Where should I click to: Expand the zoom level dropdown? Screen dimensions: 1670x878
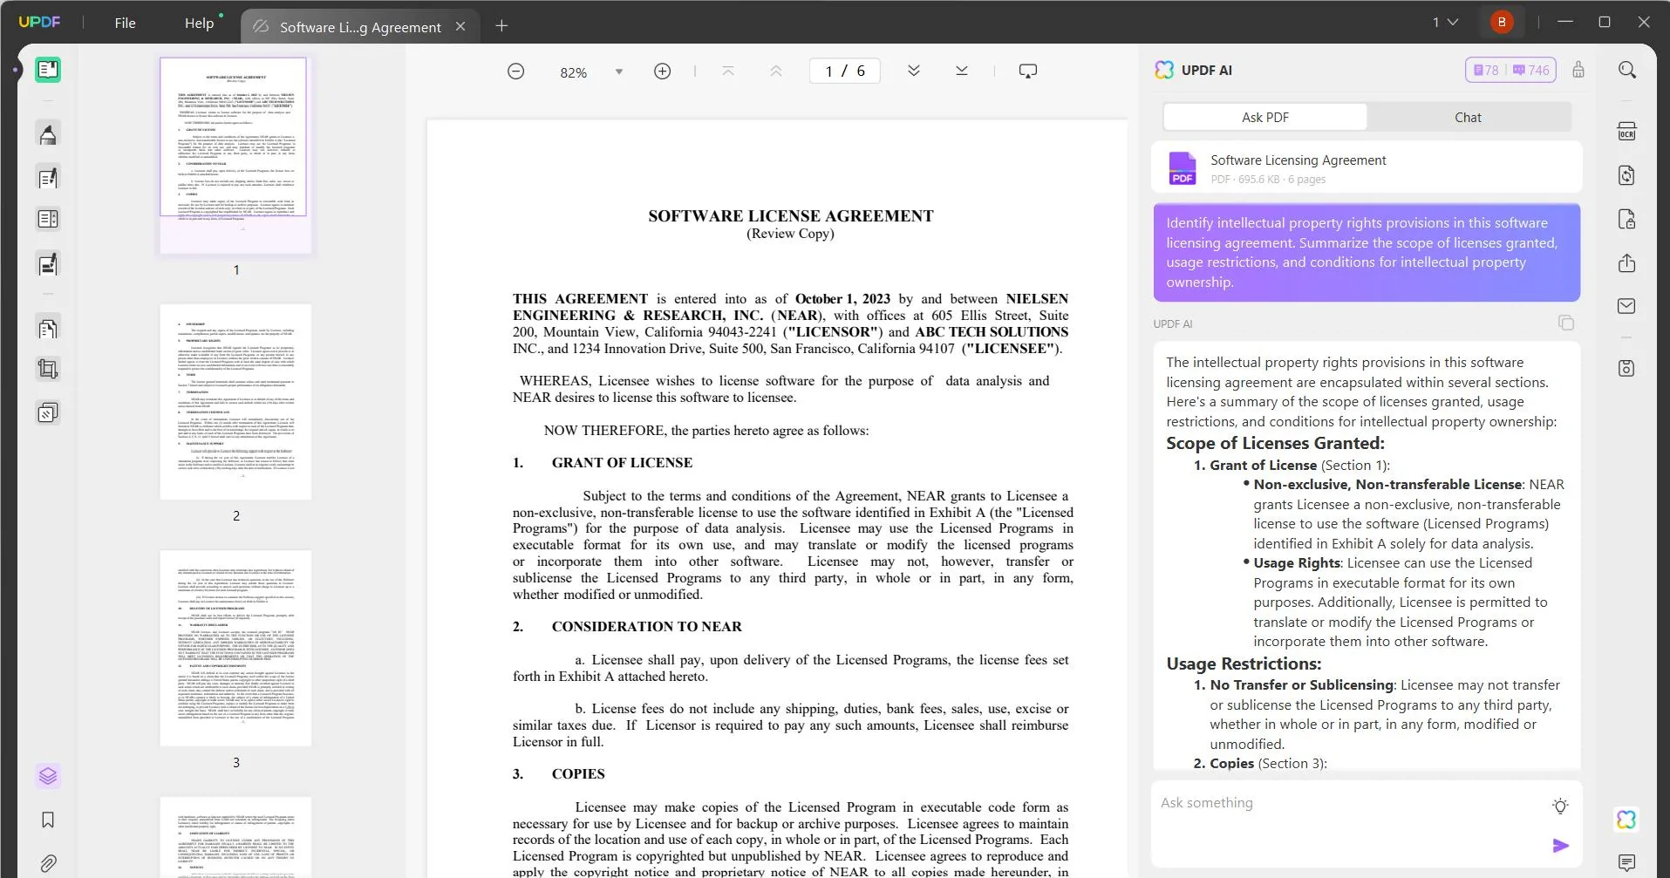point(619,71)
